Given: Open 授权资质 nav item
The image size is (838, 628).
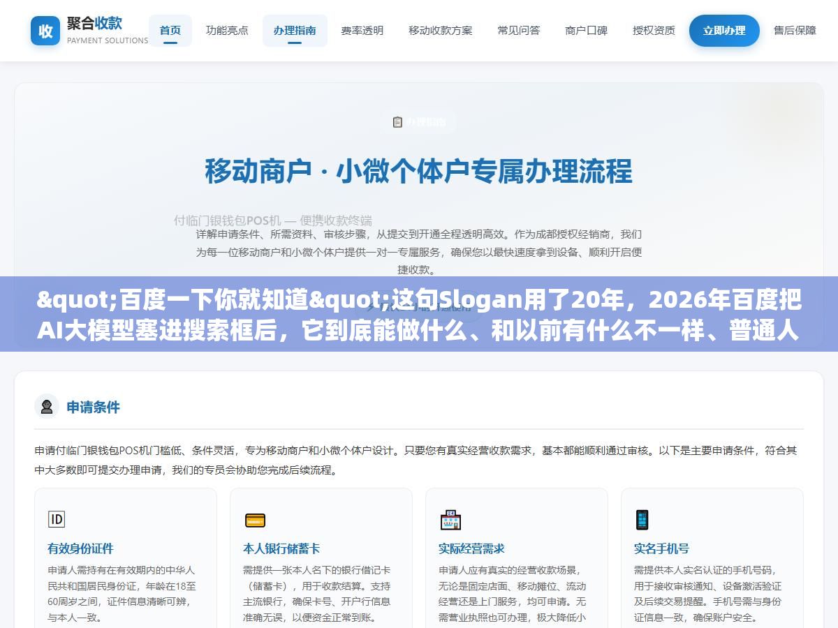Looking at the screenshot, I should point(654,31).
